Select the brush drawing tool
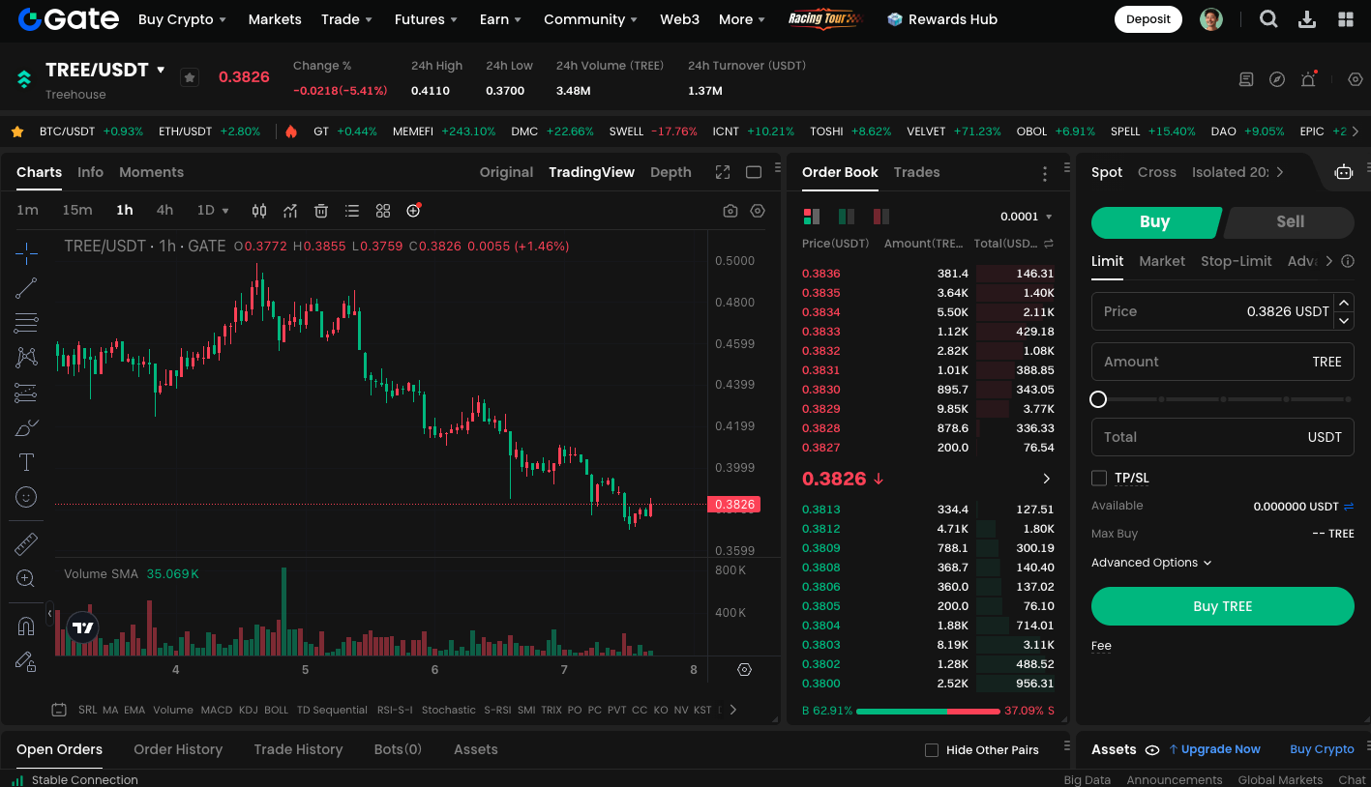The height and width of the screenshot is (787, 1371). click(26, 427)
